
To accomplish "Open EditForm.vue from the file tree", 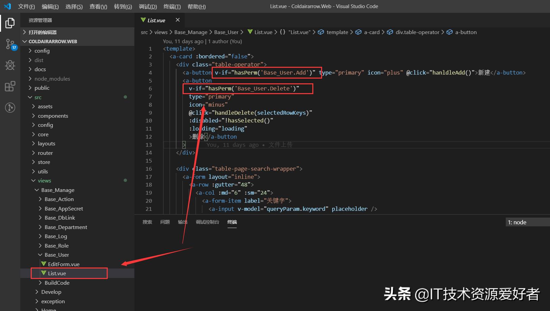I will [x=63, y=264].
